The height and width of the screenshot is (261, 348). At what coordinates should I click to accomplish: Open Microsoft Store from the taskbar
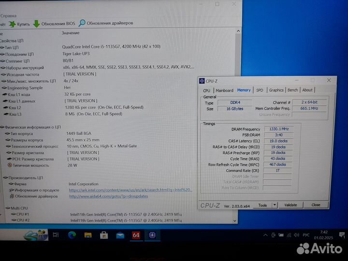click(x=104, y=235)
